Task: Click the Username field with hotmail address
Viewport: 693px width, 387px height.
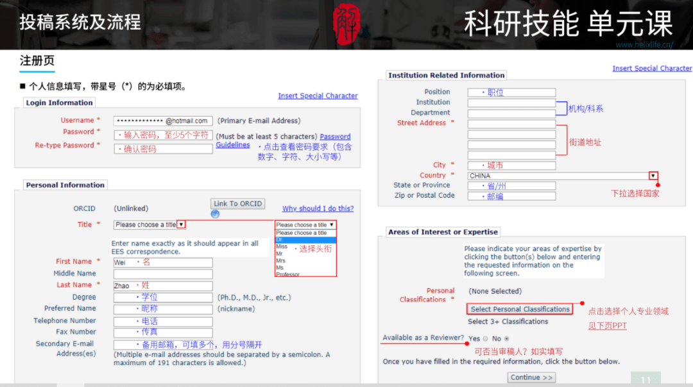Action: tap(163, 121)
